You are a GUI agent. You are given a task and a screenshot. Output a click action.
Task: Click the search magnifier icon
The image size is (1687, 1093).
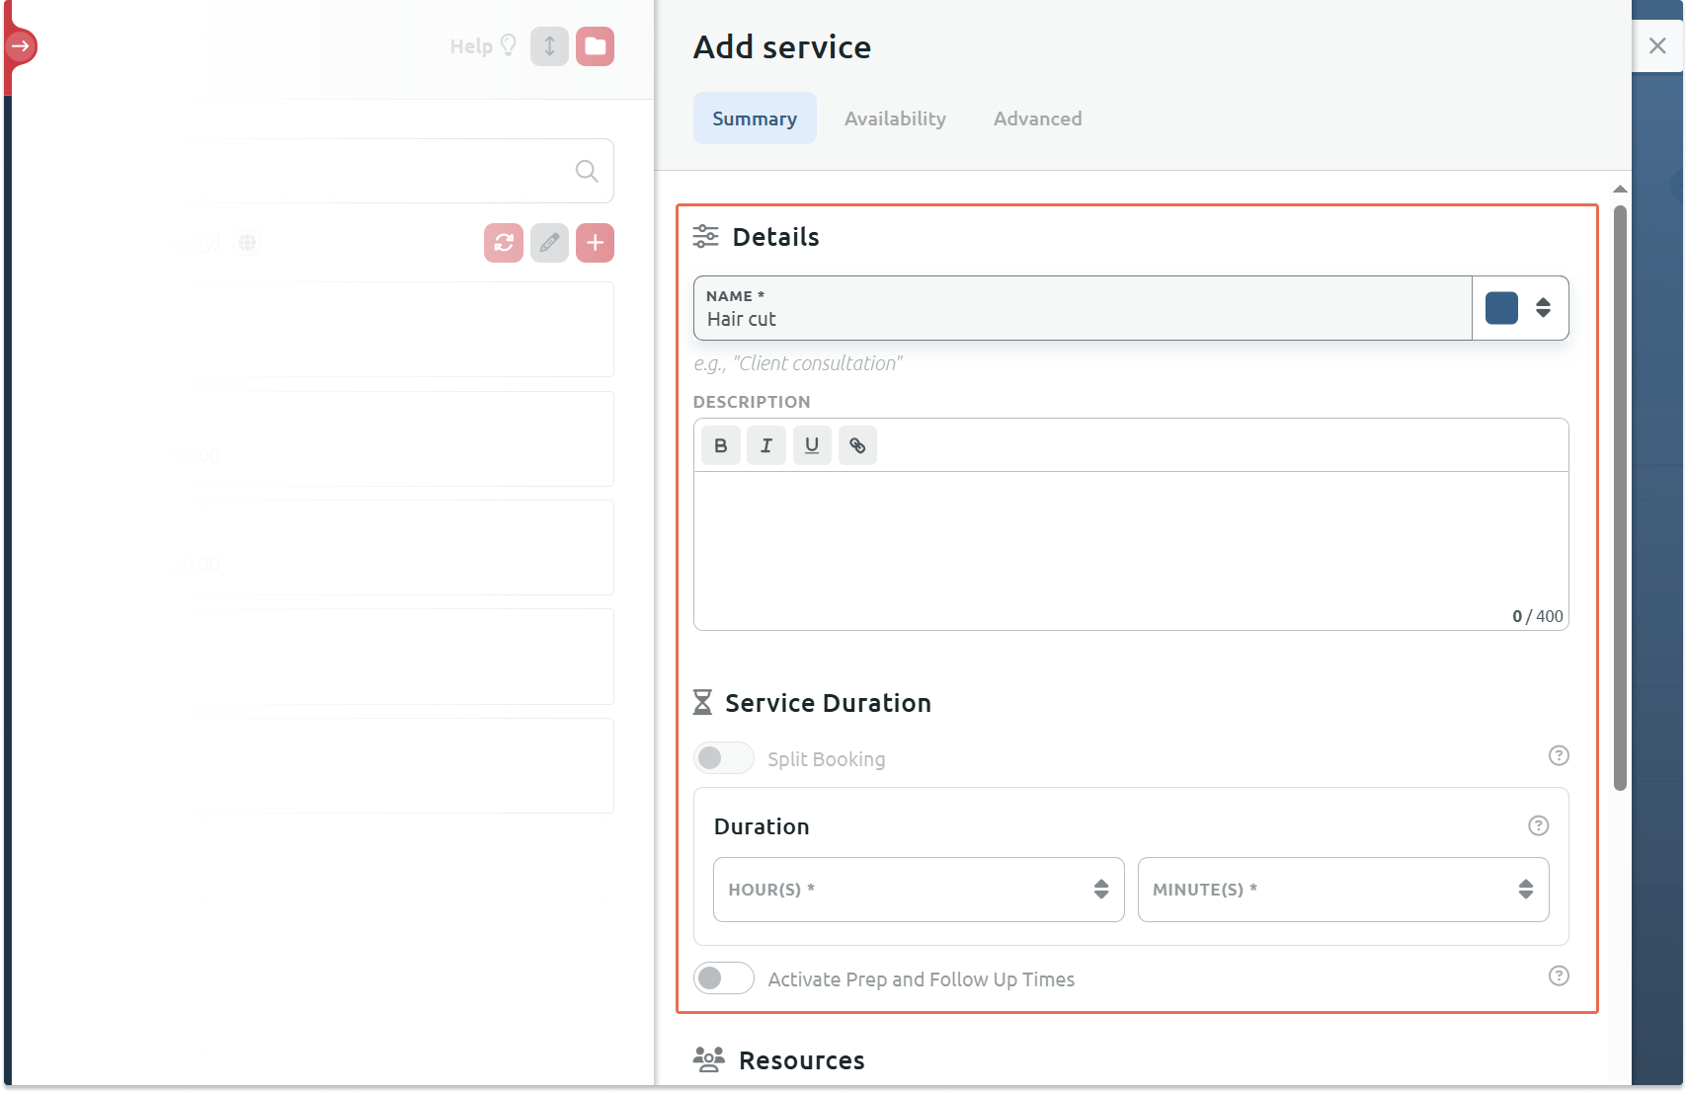[x=587, y=171]
